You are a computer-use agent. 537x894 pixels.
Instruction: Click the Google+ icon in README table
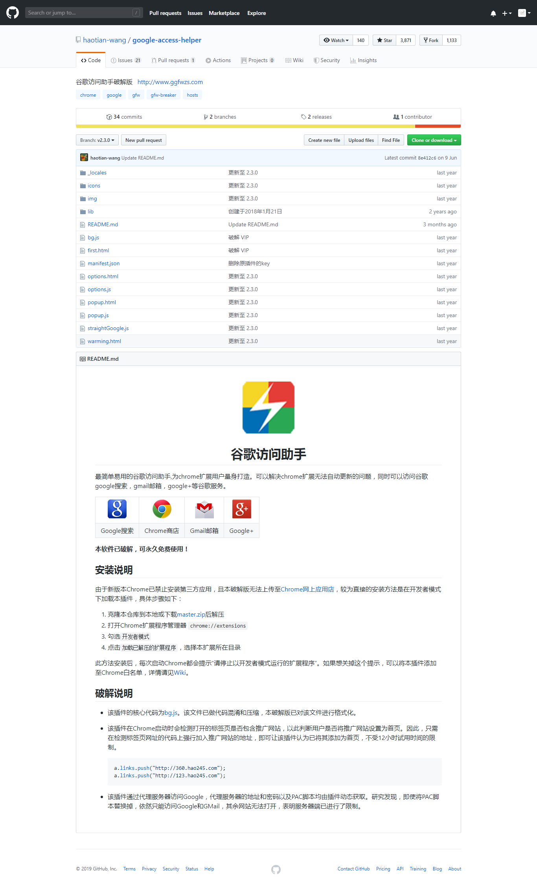(242, 509)
